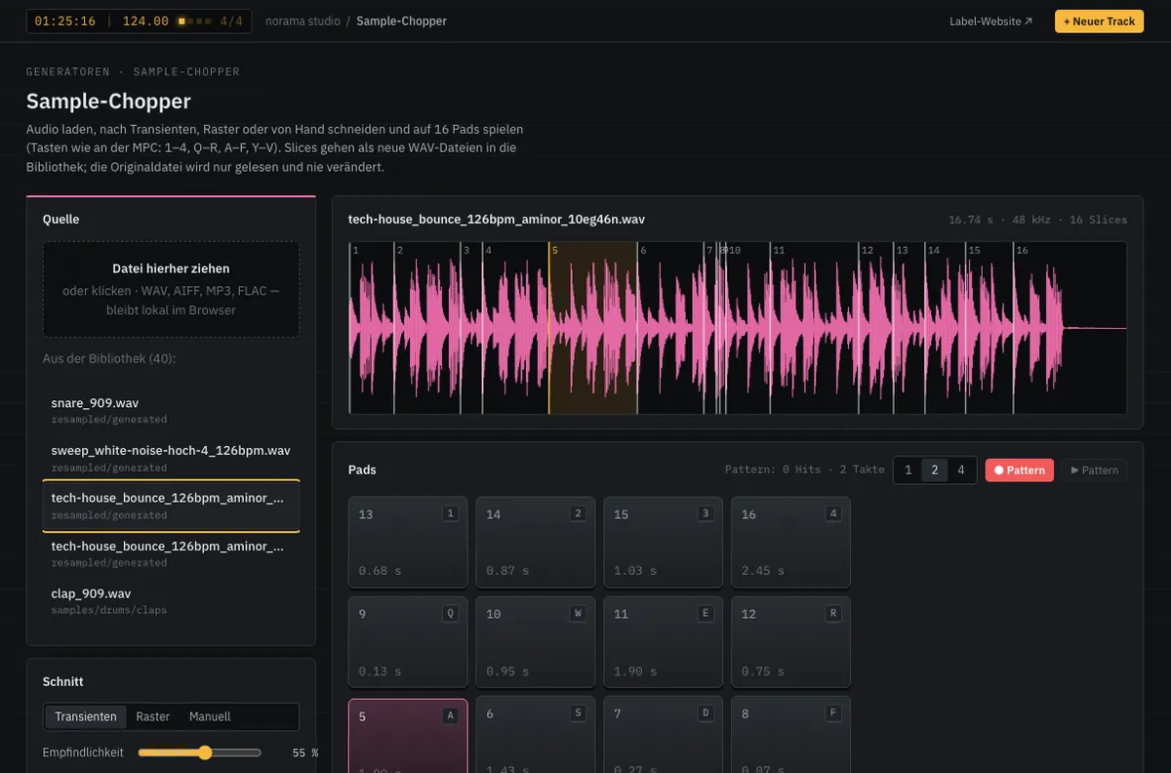The height and width of the screenshot is (773, 1171).
Task: Open the Label-Website external link
Action: click(990, 21)
